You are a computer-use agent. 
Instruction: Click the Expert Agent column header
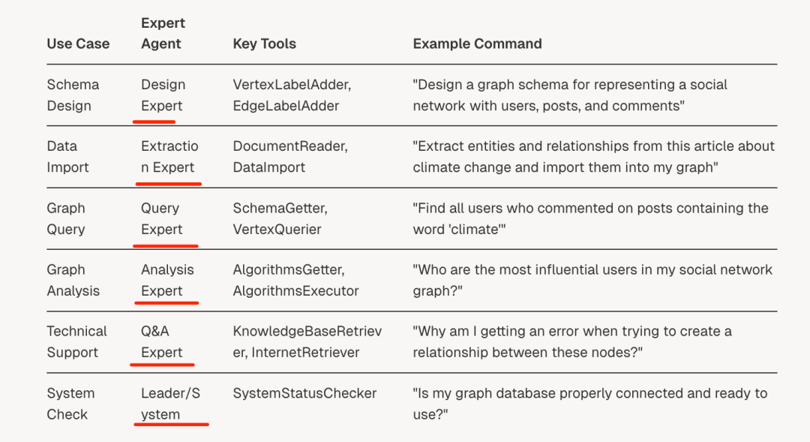(x=163, y=34)
